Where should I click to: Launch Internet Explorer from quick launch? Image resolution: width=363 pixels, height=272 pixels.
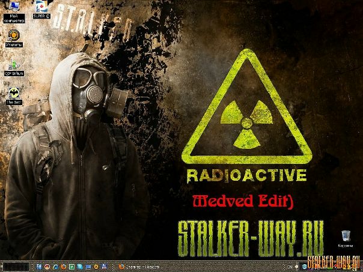point(55,267)
